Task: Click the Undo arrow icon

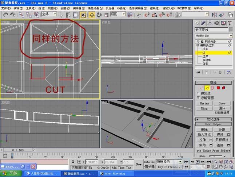Action: click(x=5, y=15)
